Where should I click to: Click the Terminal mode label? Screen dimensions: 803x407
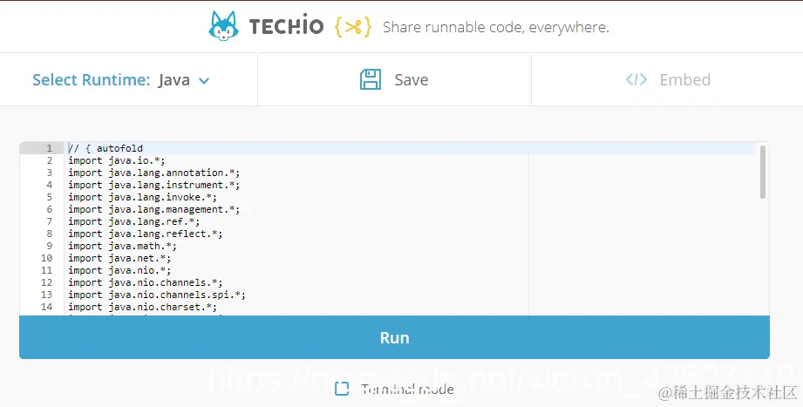coord(407,389)
